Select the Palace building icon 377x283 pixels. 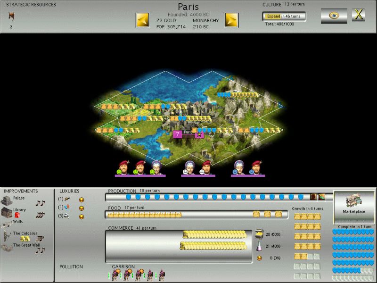(x=7, y=200)
